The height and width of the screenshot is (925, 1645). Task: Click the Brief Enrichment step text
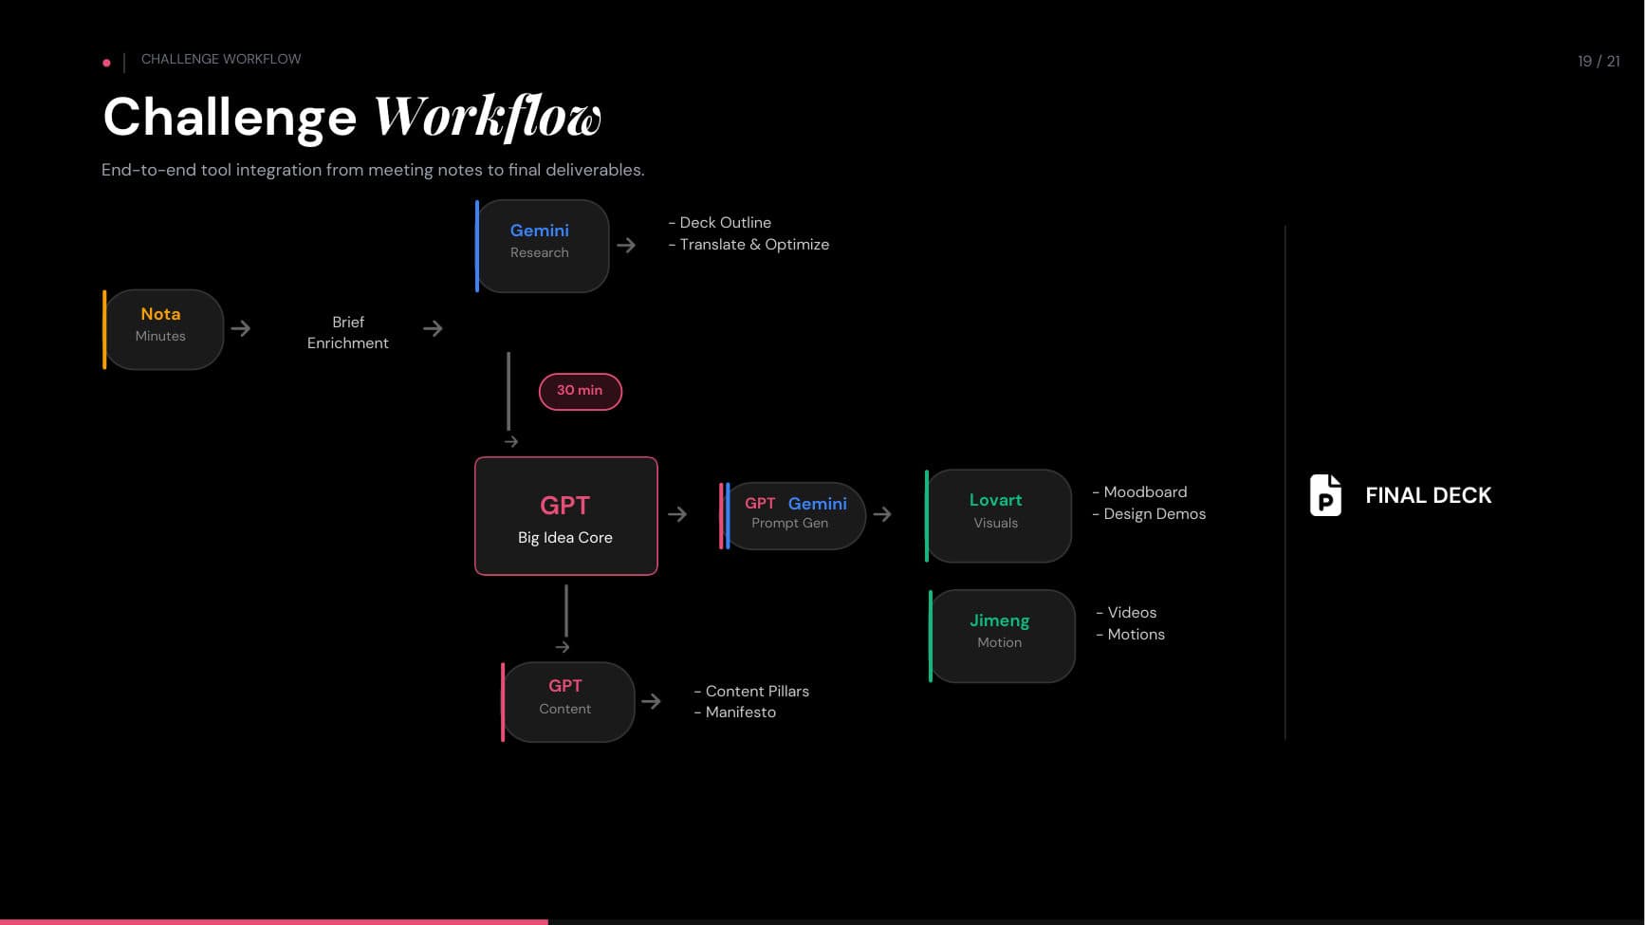pos(347,332)
